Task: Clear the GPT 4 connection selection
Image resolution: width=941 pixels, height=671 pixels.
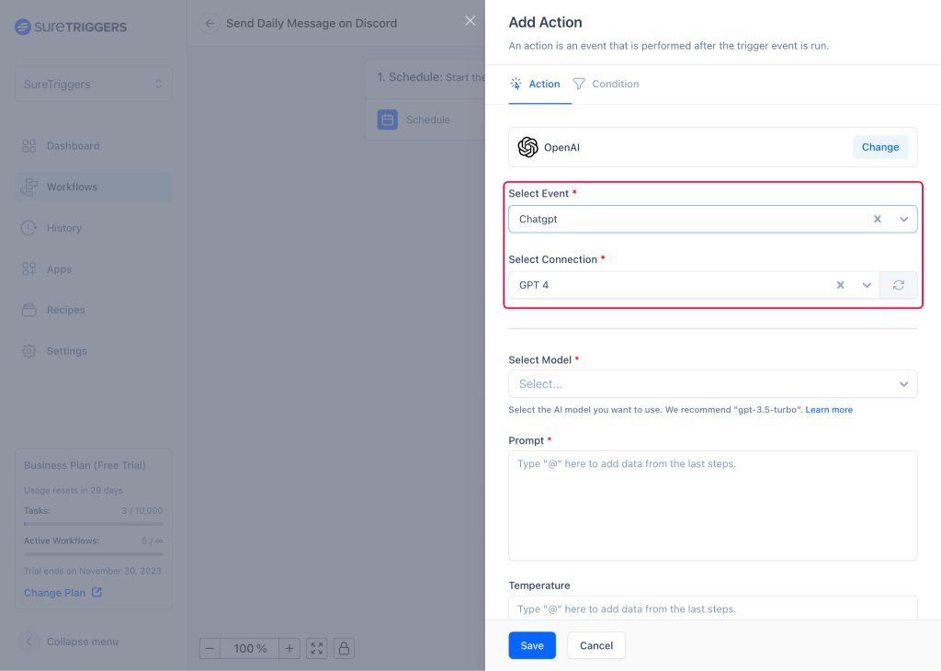Action: click(x=840, y=285)
